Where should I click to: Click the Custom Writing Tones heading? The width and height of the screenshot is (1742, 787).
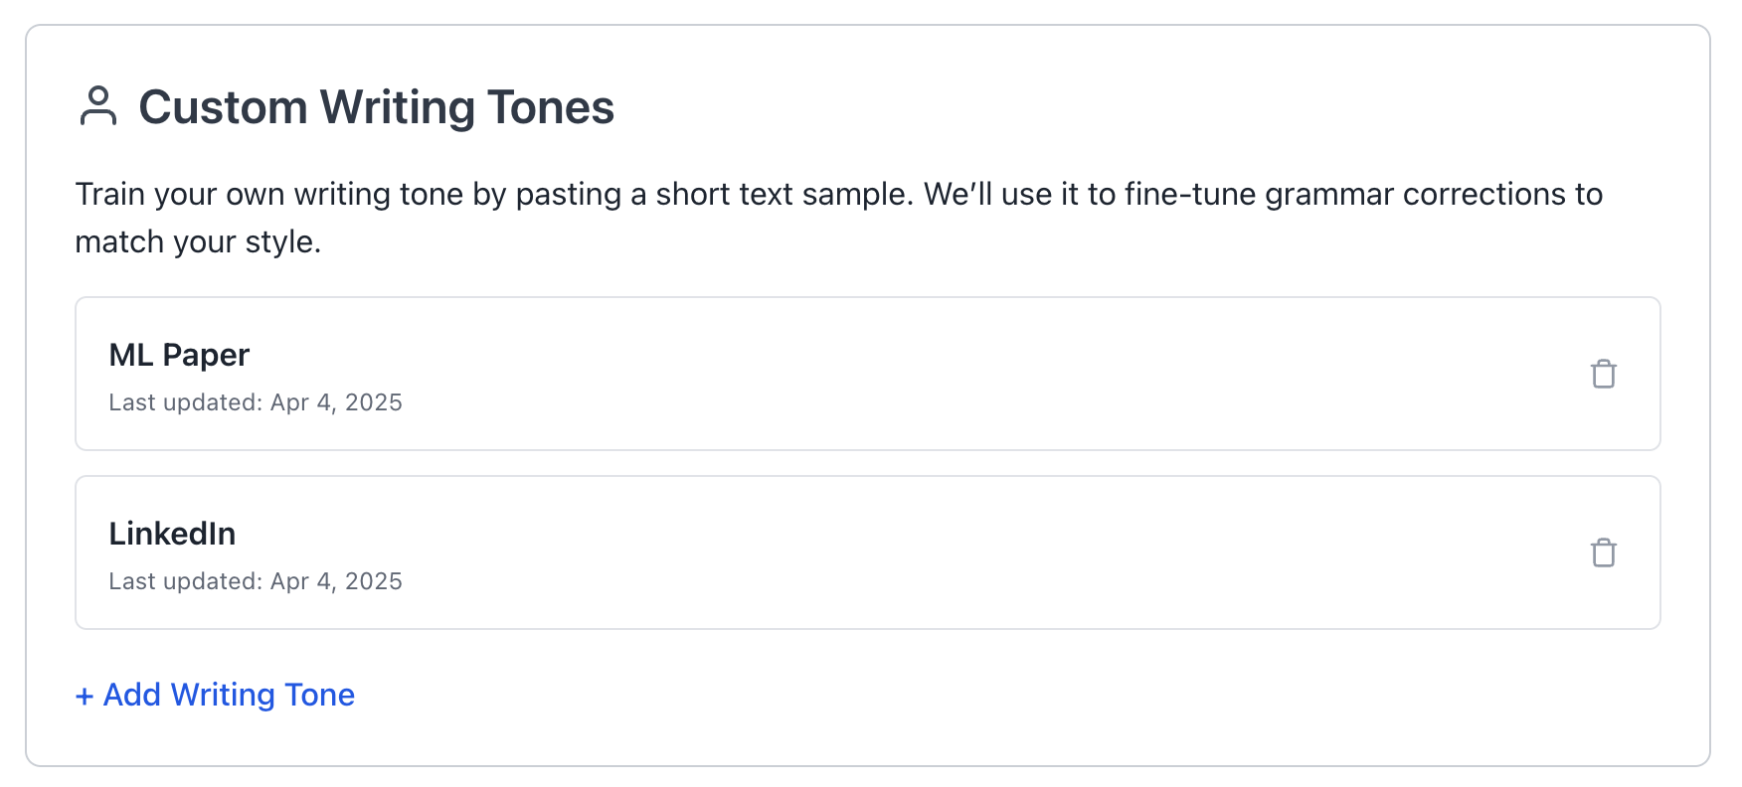point(376,107)
